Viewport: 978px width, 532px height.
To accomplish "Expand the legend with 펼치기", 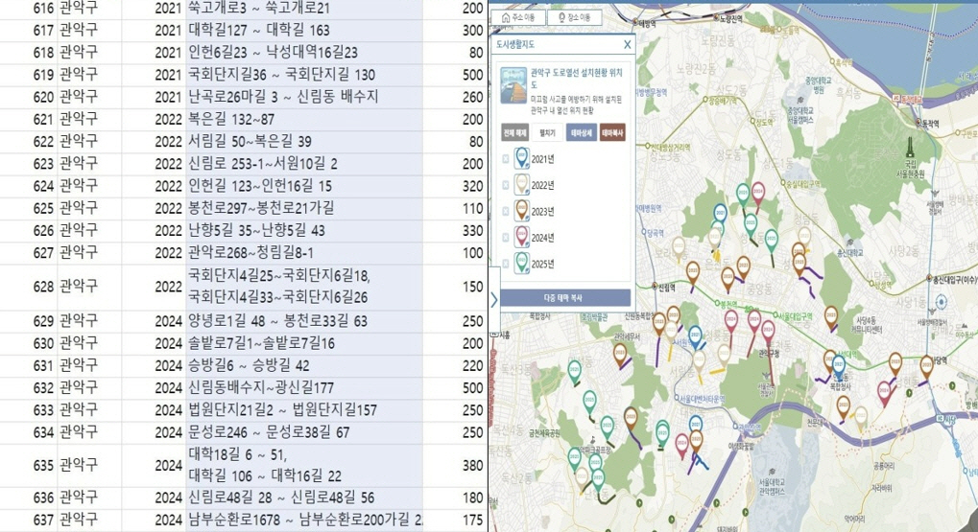I will point(548,133).
